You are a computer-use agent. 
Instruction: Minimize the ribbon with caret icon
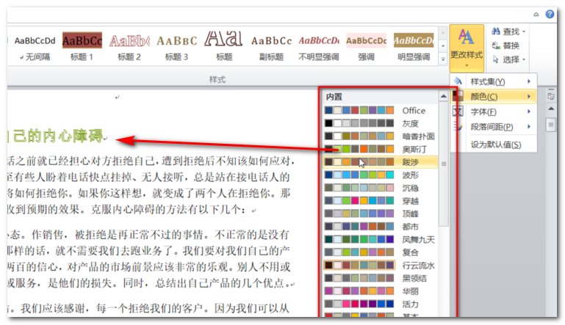tap(536, 15)
